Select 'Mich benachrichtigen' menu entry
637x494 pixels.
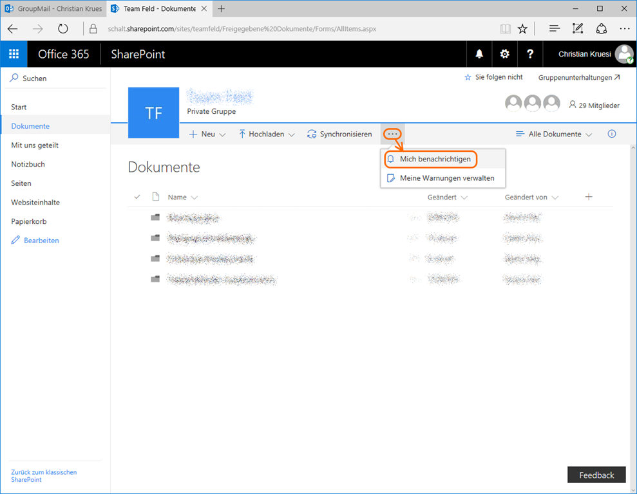pyautogui.click(x=435, y=159)
